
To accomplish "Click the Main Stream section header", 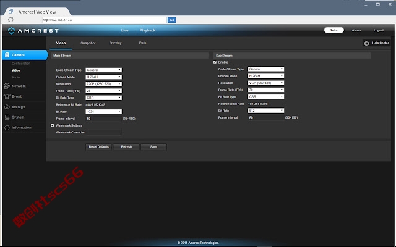I will (130, 56).
